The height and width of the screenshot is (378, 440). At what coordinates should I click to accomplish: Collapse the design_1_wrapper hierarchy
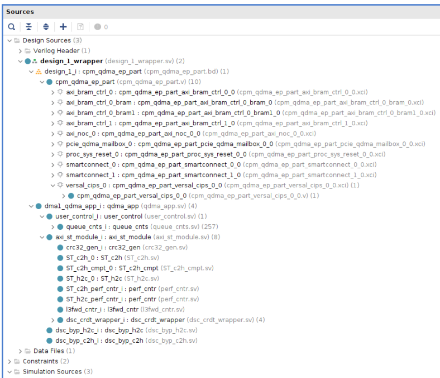pyautogui.click(x=20, y=62)
